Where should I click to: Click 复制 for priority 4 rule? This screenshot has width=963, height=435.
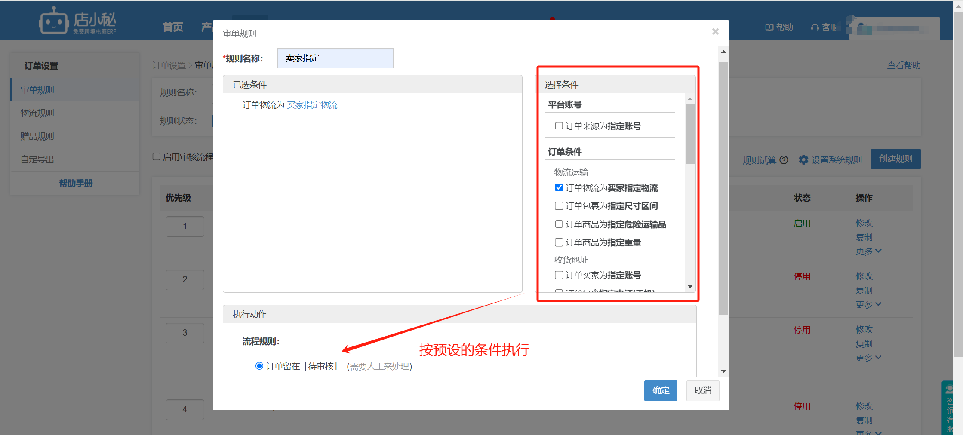(x=864, y=420)
